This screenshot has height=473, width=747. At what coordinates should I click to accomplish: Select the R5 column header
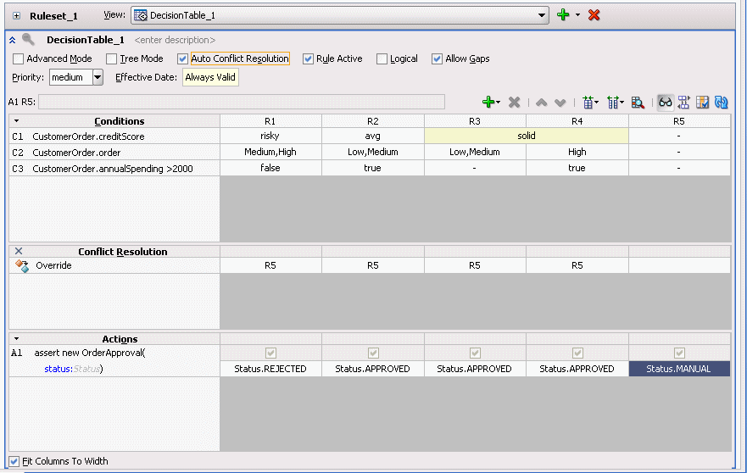click(679, 121)
